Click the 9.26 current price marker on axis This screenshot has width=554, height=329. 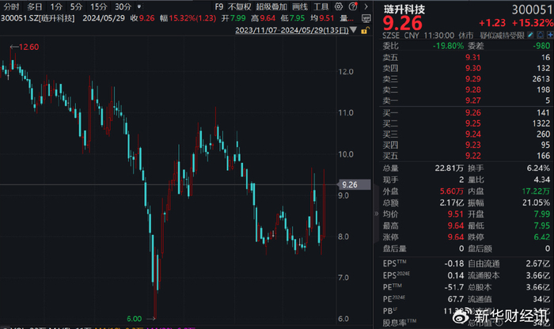[355, 184]
